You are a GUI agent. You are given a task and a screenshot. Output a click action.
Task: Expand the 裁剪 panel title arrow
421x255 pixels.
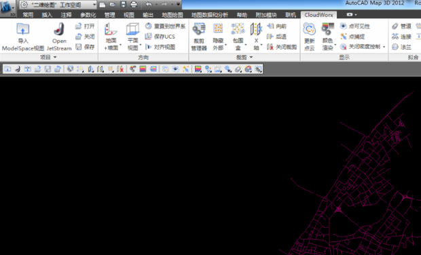pyautogui.click(x=251, y=57)
